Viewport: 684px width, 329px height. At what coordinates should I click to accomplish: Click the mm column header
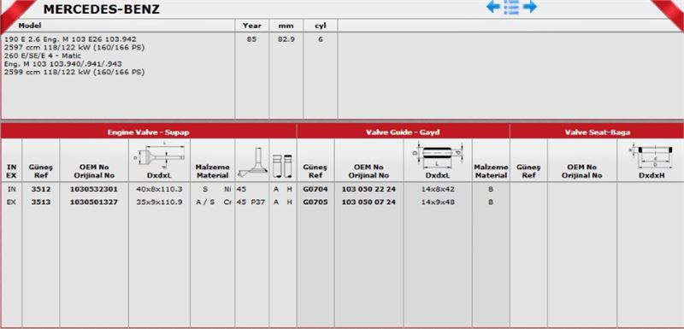[286, 26]
